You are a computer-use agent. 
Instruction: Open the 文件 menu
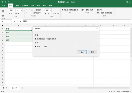[4, 5]
